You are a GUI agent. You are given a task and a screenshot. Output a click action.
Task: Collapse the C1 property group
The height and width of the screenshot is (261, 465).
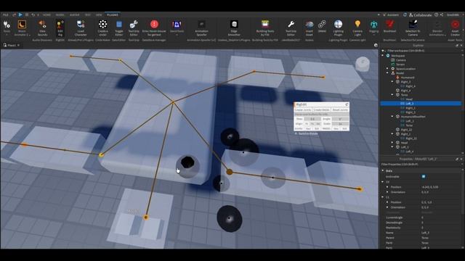(x=383, y=197)
